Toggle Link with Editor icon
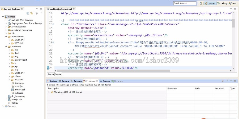 pyautogui.click(x=32, y=13)
